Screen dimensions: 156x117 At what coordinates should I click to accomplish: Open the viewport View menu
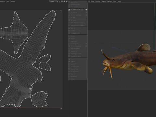[x=92, y=1]
